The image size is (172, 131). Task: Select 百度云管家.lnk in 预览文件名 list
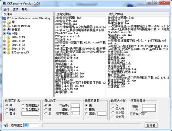(118, 52)
